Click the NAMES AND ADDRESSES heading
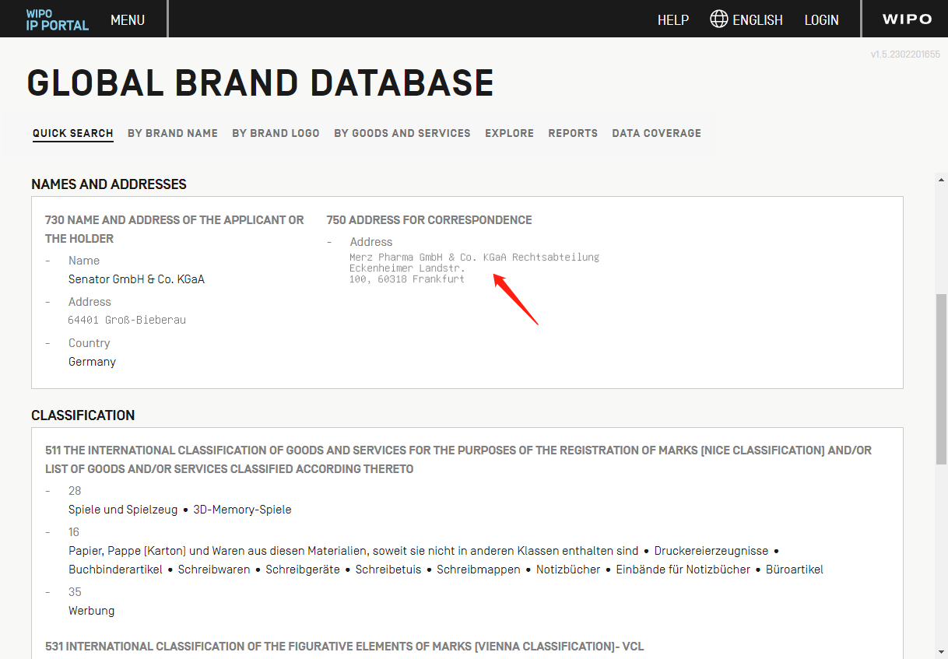The width and height of the screenshot is (948, 659). (x=109, y=184)
